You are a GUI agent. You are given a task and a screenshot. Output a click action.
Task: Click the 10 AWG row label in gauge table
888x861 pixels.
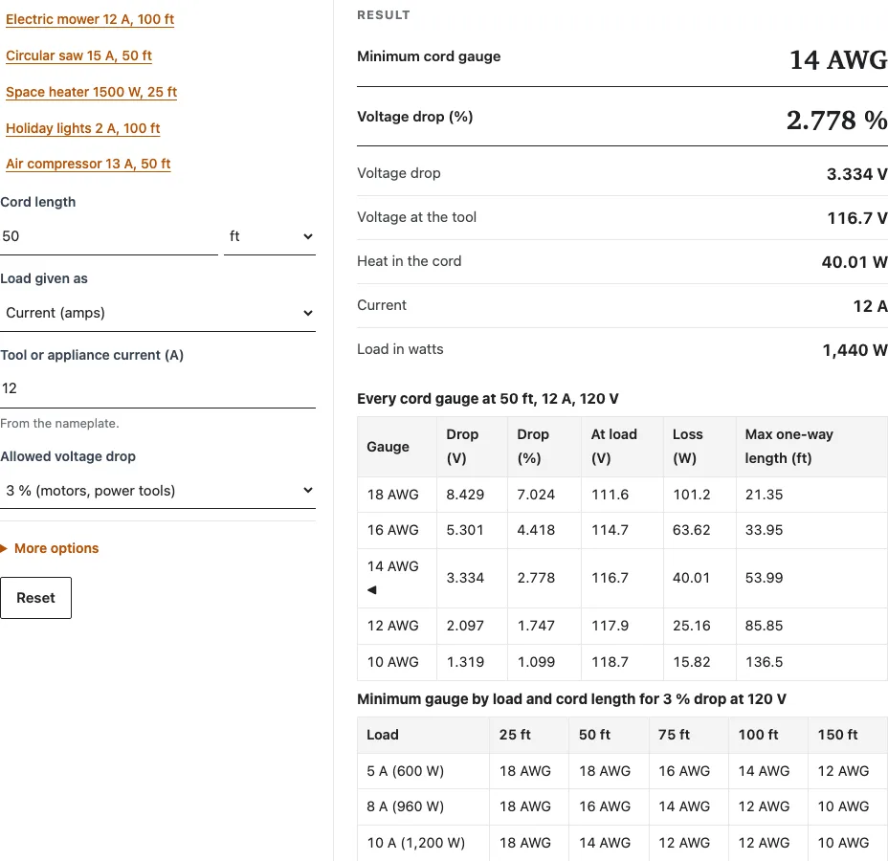point(392,662)
